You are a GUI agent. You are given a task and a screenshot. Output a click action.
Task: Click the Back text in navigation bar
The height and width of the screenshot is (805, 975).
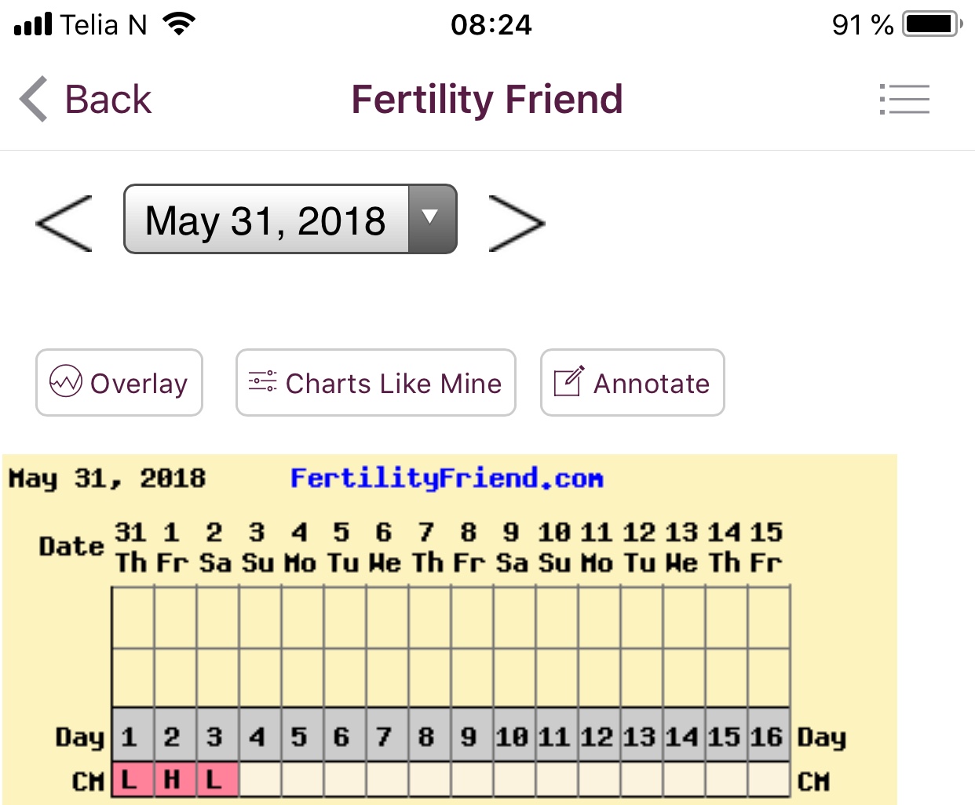pyautogui.click(x=108, y=100)
